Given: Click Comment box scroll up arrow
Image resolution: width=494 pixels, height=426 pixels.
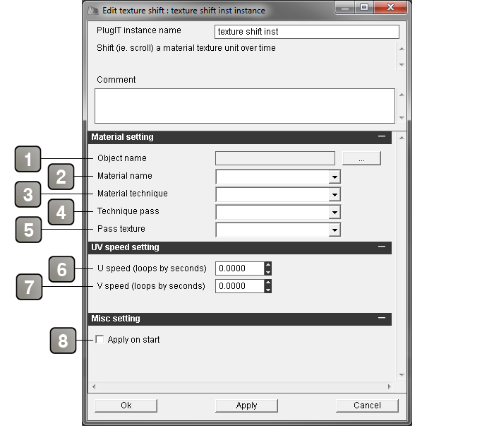Looking at the screenshot, I should click(402, 95).
